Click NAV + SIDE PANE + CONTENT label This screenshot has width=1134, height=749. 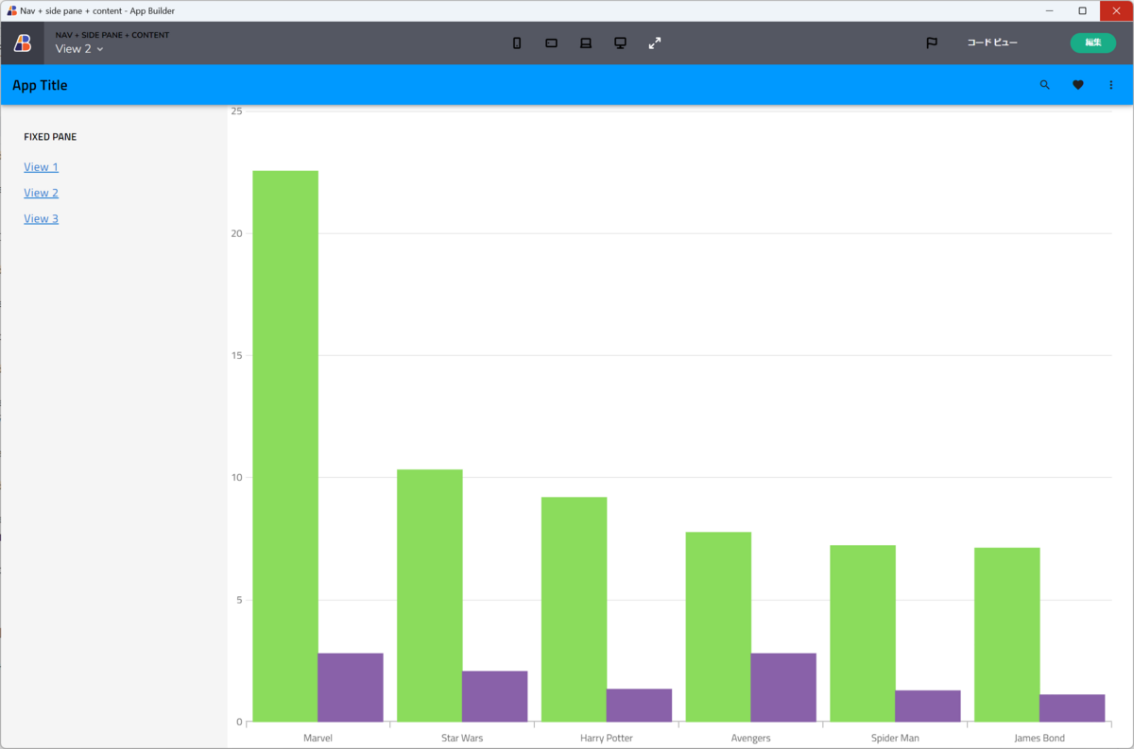(112, 35)
